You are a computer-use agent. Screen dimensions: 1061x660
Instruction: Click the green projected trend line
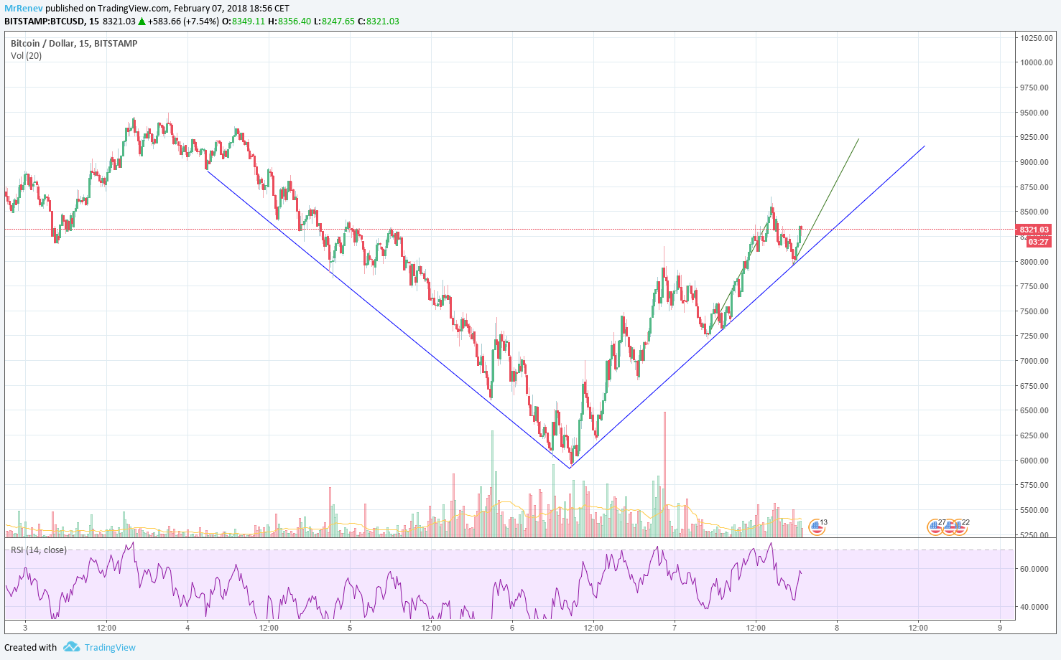click(826, 201)
